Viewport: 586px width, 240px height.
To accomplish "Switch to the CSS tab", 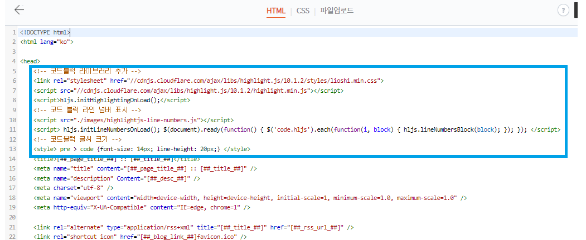I will coord(303,11).
